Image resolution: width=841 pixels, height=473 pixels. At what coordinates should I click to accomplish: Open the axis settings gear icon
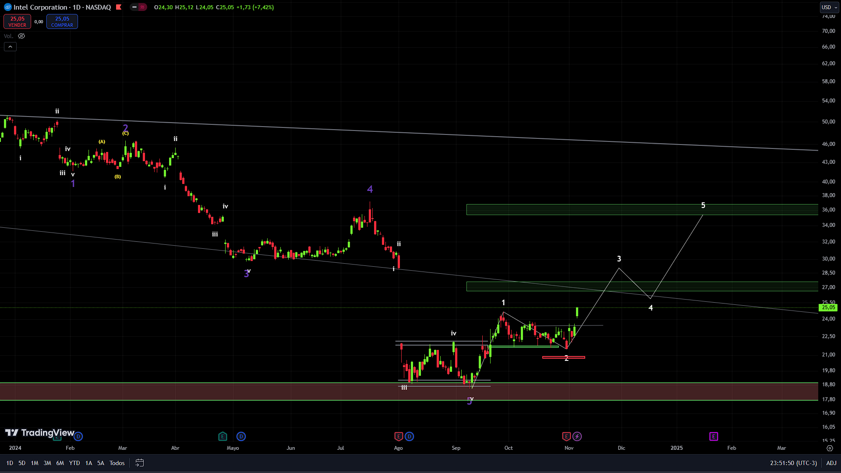click(830, 448)
